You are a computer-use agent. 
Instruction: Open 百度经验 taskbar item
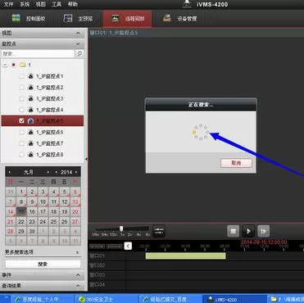(x=43, y=299)
